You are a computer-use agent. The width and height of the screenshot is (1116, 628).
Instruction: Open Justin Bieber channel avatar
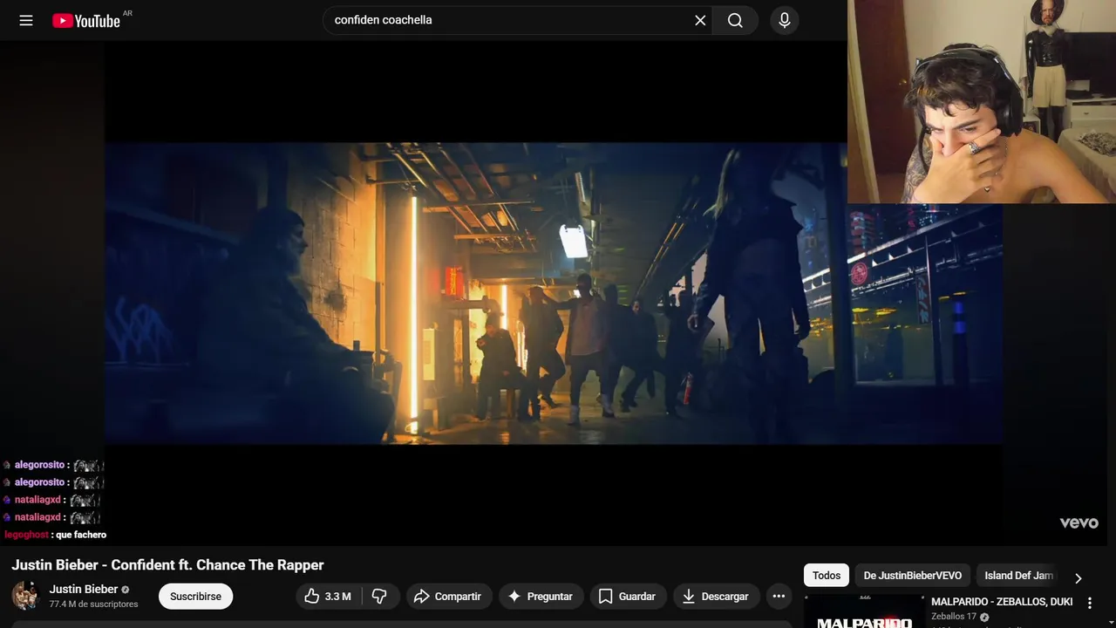[x=25, y=596]
